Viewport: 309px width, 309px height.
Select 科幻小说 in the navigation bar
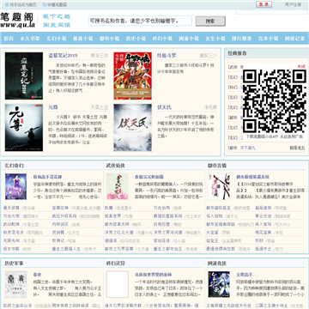click(162, 39)
